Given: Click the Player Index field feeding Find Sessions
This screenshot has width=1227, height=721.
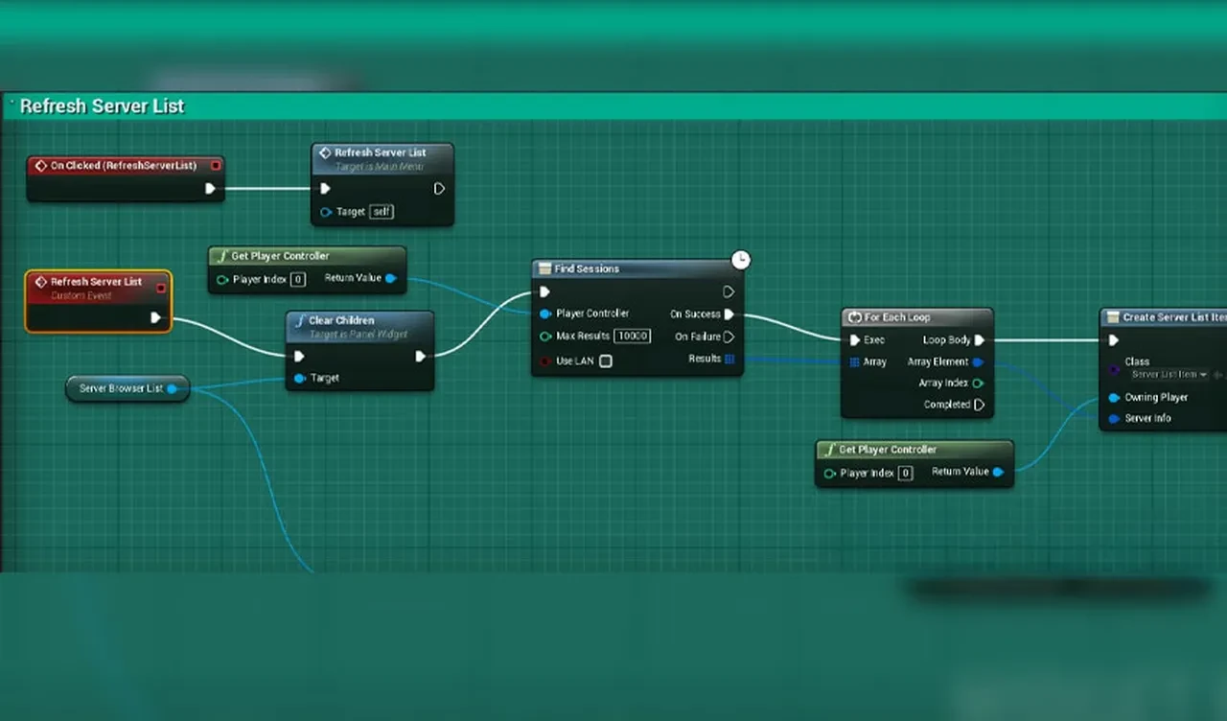Looking at the screenshot, I should 298,280.
